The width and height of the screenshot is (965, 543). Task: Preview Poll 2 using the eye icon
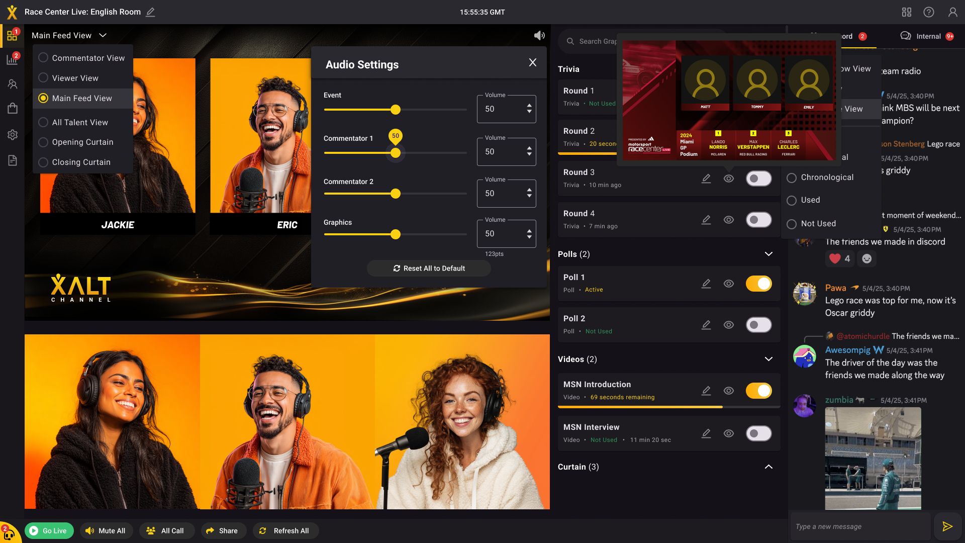coord(729,325)
